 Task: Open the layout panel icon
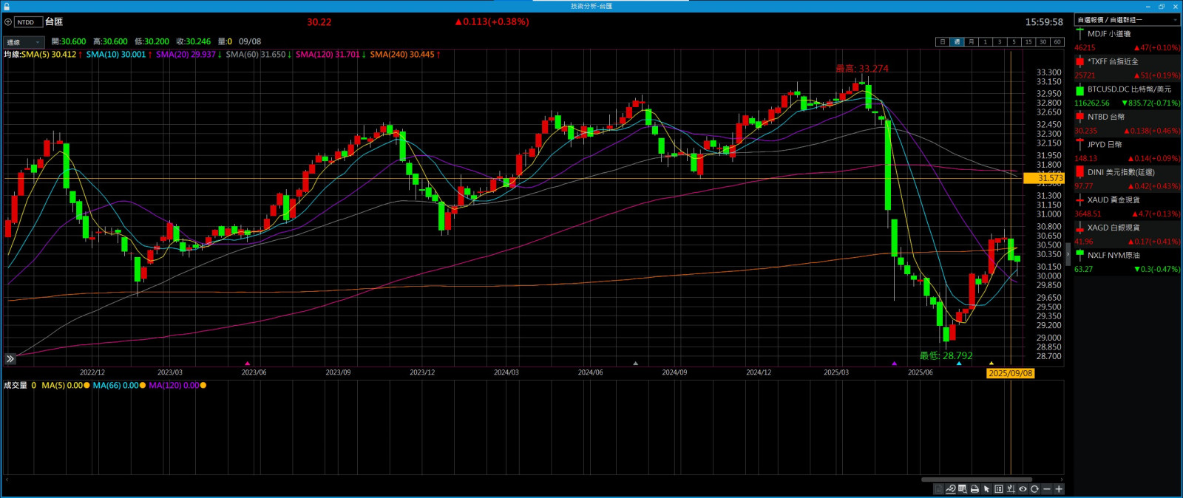point(999,489)
